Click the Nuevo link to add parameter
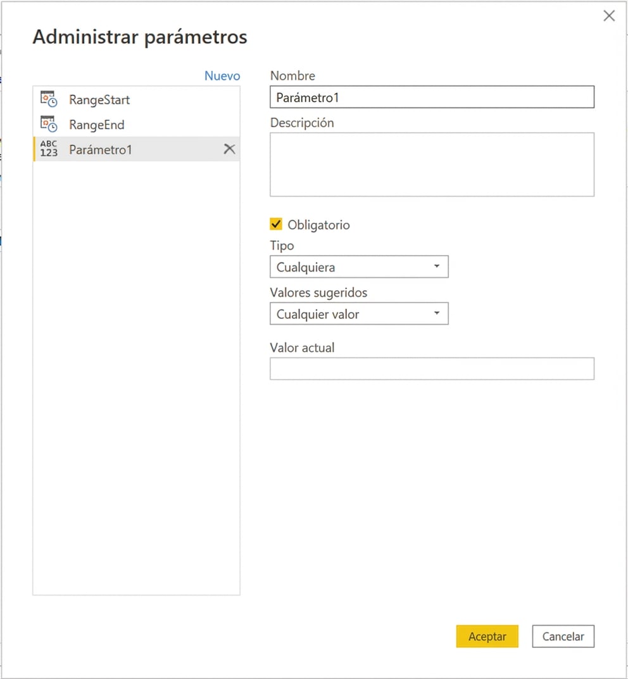 pos(222,76)
